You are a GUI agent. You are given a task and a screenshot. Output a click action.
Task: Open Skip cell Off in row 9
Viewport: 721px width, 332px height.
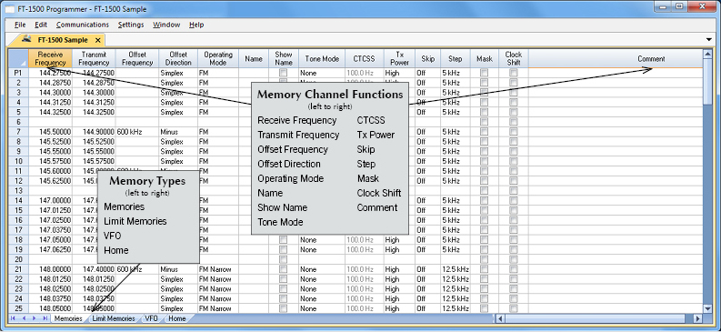pos(427,151)
